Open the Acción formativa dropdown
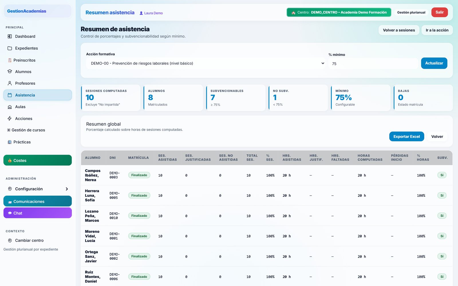The image size is (458, 286). pyautogui.click(x=206, y=63)
